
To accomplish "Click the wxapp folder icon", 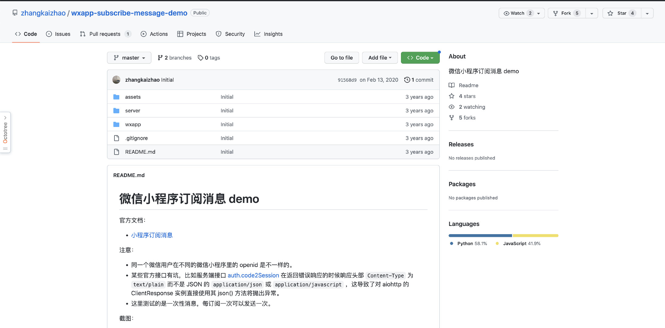I will pyautogui.click(x=116, y=124).
